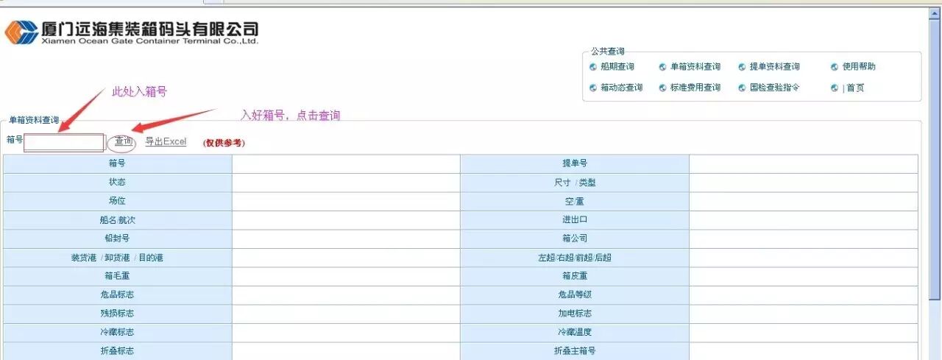Click the 加电标志 table label cell

pos(575,314)
